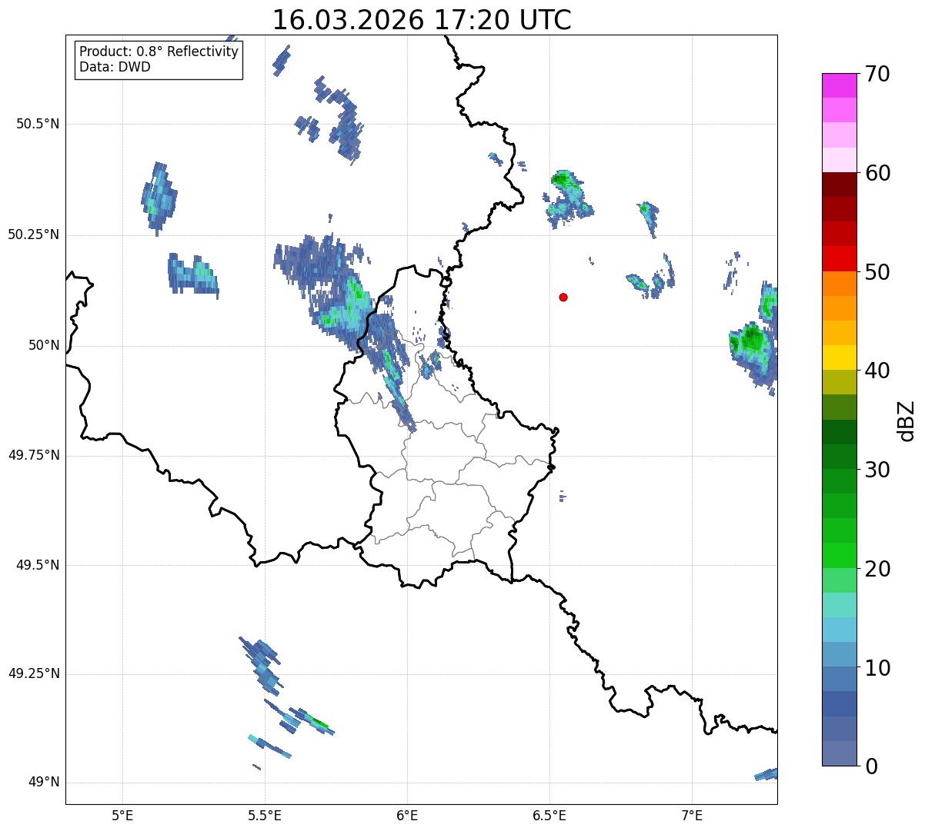
Task: Click the 50.5°N latitude label
Action: click(38, 124)
